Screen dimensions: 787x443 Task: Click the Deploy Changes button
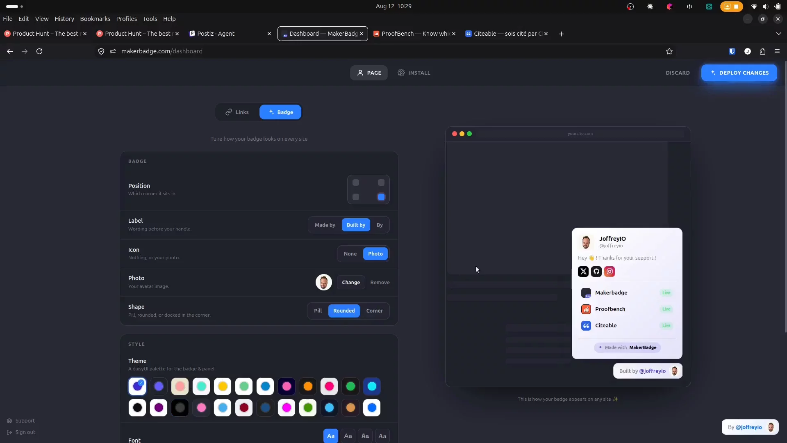[x=739, y=73]
